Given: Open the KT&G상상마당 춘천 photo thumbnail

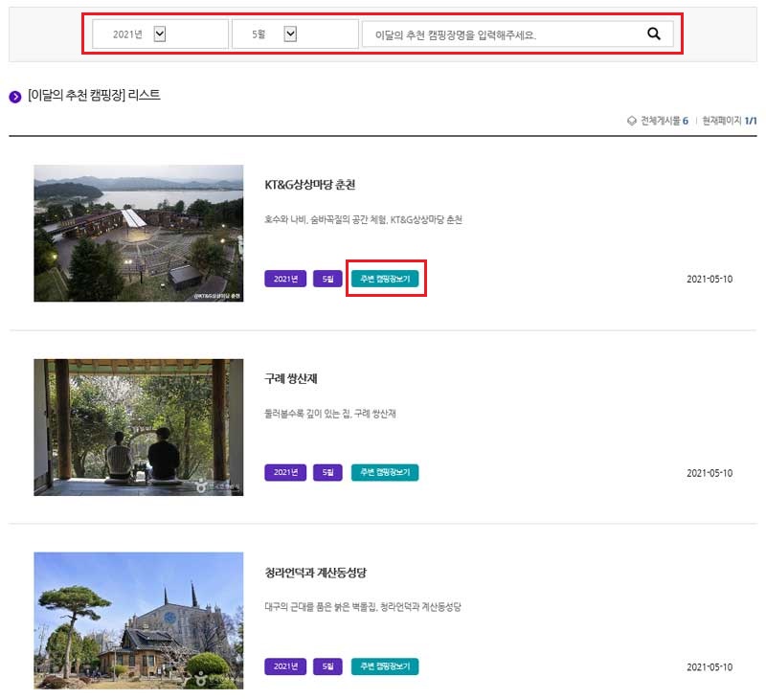Looking at the screenshot, I should coord(138,233).
